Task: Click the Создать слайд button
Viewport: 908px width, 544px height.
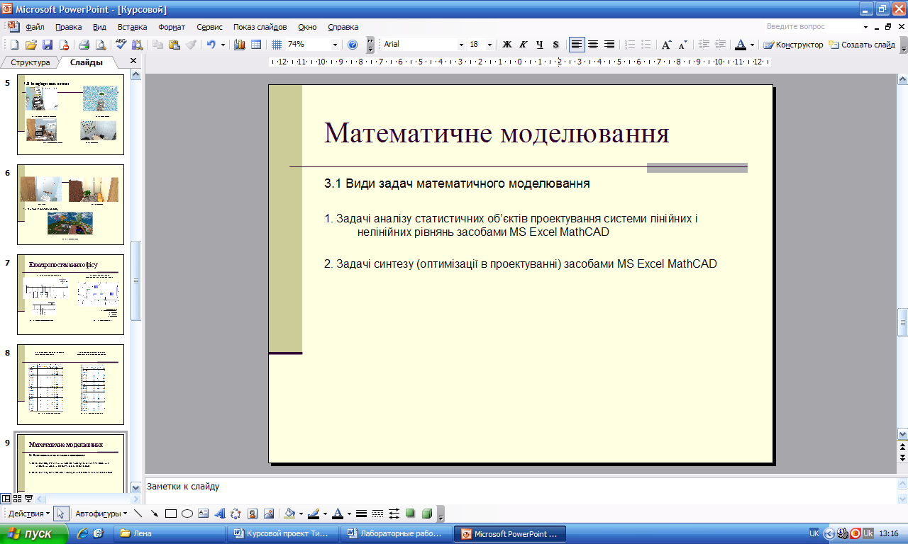Action: pos(862,45)
